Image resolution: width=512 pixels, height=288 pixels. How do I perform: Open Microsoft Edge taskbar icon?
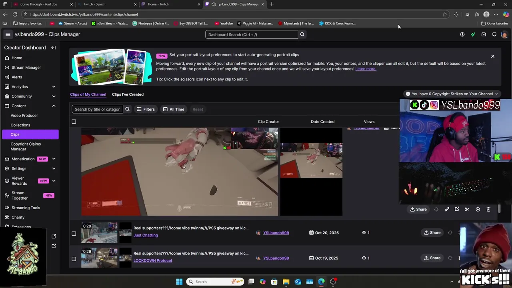(321, 282)
